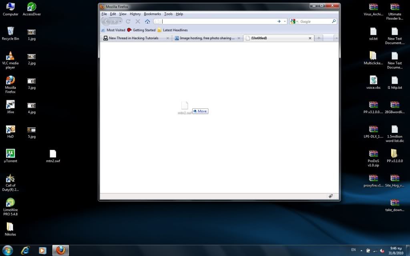Select proxyfire.v1... archive icon

(374, 181)
